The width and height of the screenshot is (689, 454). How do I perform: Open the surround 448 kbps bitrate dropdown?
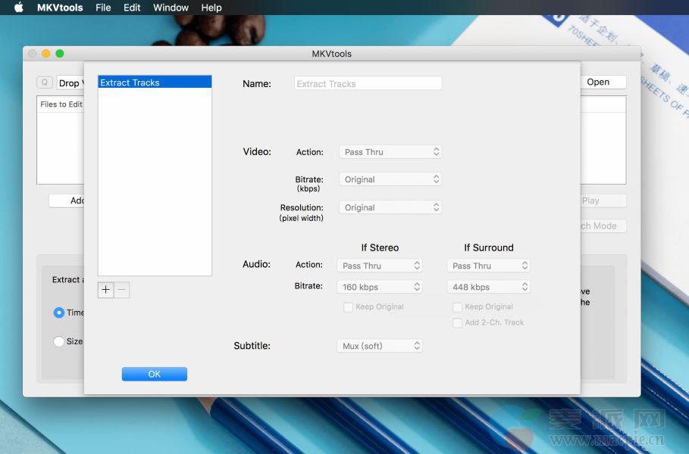point(488,287)
